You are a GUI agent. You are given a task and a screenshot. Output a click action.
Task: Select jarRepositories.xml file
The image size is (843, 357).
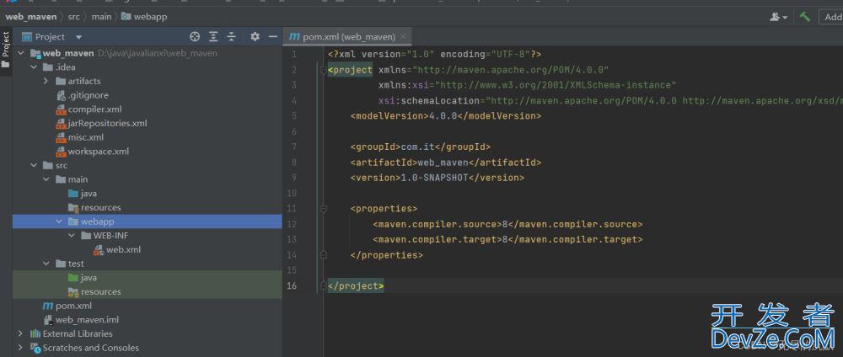pos(102,123)
